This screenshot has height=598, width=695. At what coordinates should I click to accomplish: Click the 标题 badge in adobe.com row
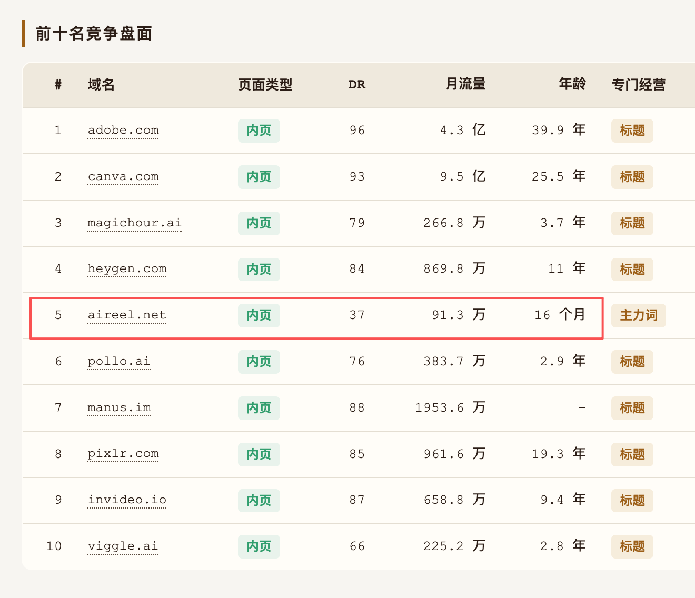632,131
